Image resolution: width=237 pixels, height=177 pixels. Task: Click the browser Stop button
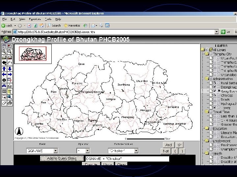pos(29,26)
